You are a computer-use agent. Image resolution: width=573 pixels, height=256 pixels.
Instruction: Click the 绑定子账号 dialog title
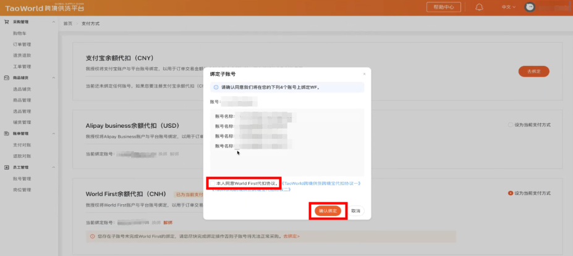point(223,74)
